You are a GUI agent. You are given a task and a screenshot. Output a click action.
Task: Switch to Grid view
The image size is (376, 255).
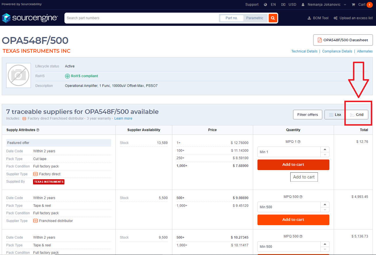(357, 115)
